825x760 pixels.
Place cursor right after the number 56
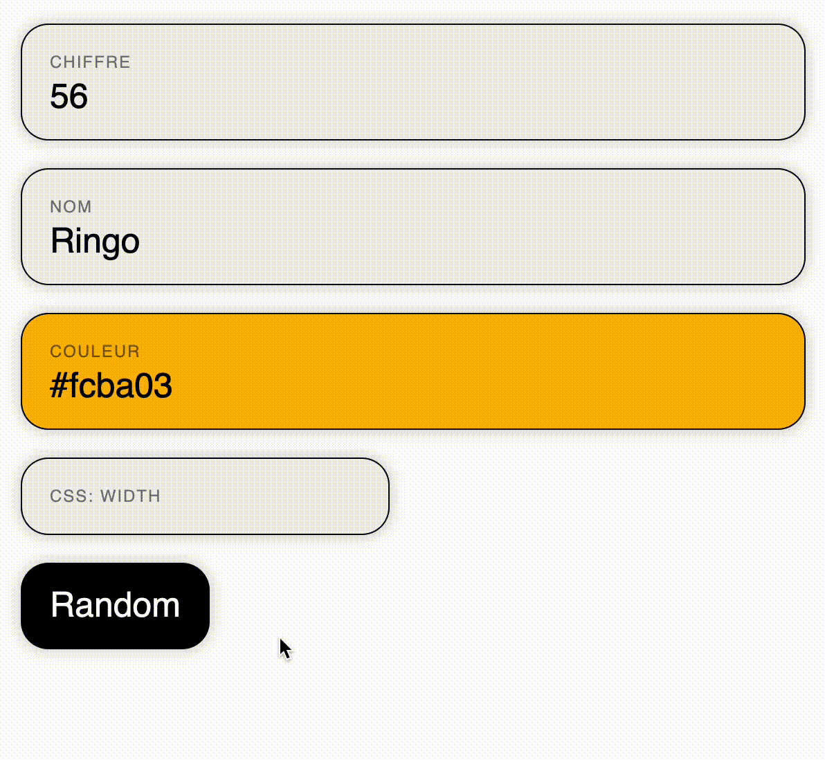click(89, 97)
